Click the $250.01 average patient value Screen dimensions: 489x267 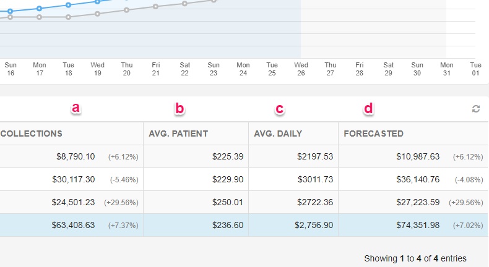coord(228,202)
